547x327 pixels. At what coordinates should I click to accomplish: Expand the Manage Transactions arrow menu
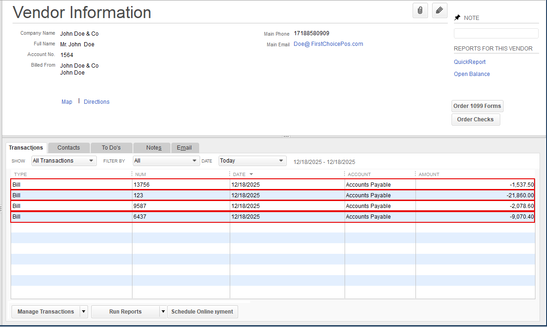[84, 312]
